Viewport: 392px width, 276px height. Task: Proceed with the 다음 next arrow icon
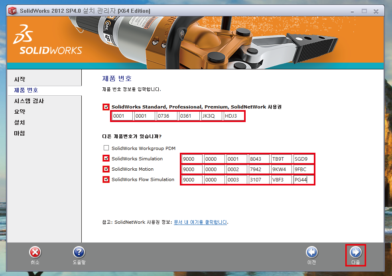355,252
